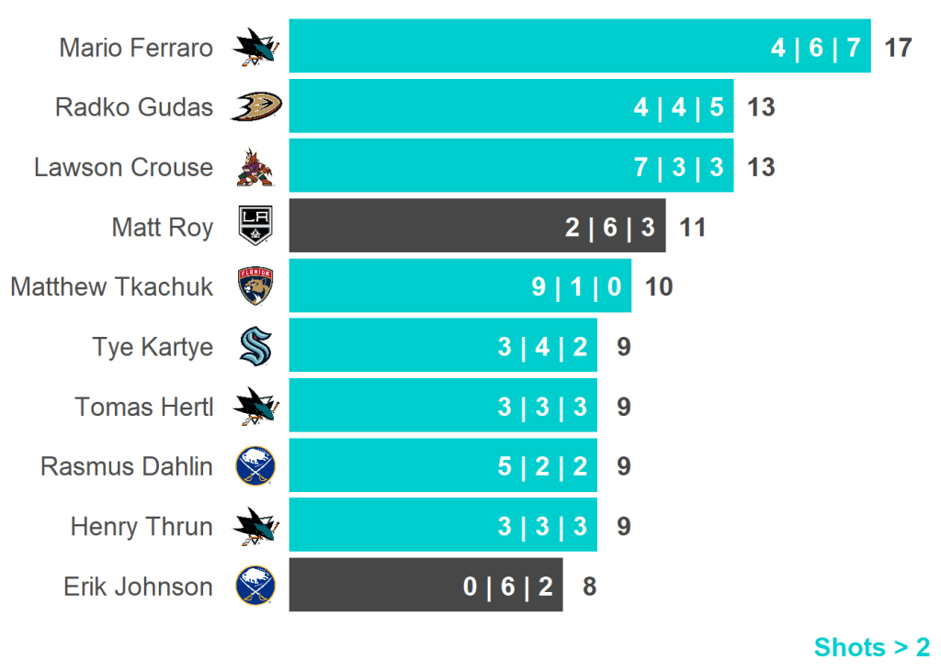Click the Ducks logo next to Radko Gudas

[x=255, y=107]
